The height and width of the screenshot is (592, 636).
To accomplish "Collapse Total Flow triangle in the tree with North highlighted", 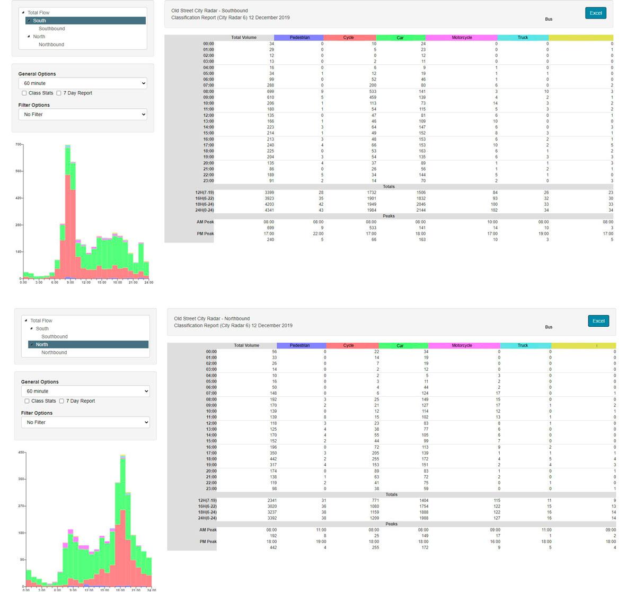I will click(x=26, y=320).
